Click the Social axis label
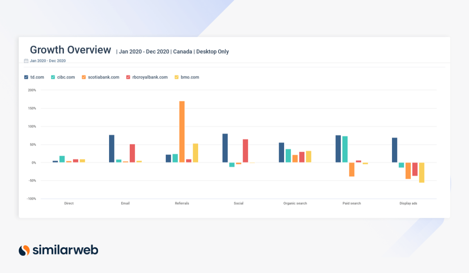469x273 pixels. pos(238,203)
